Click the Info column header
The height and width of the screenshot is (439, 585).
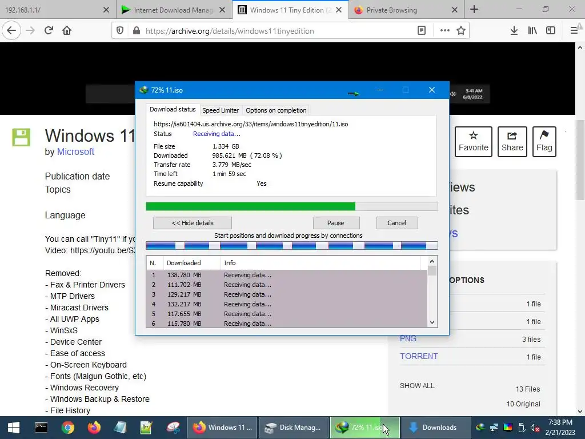(320, 263)
